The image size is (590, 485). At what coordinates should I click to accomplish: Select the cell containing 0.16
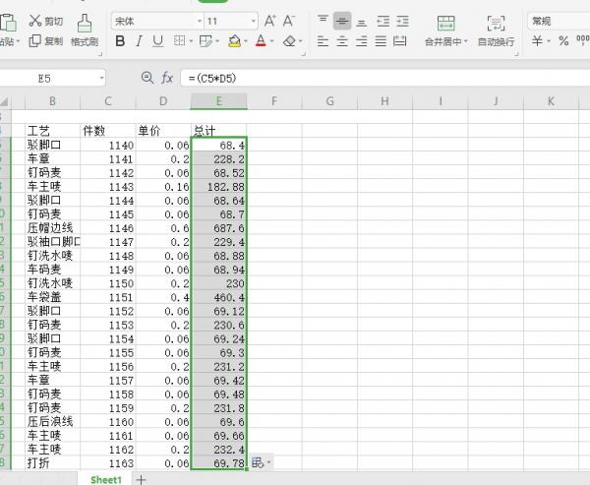(163, 186)
